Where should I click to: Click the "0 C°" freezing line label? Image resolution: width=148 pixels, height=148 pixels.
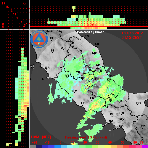[91, 25]
